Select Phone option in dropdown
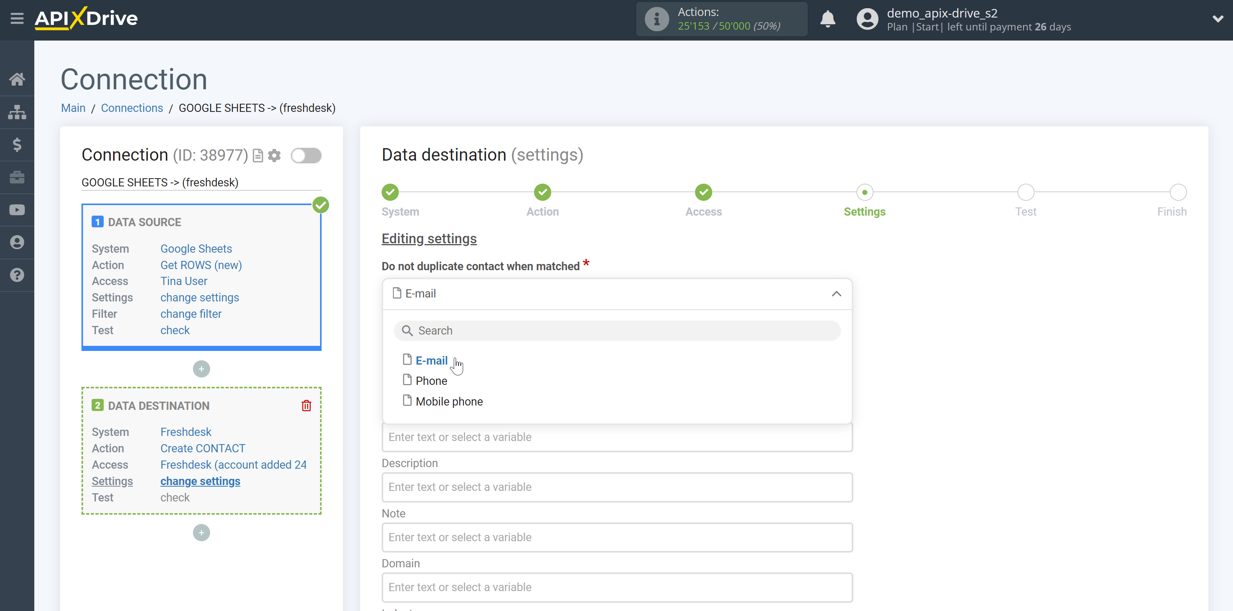This screenshot has width=1233, height=611. [431, 381]
